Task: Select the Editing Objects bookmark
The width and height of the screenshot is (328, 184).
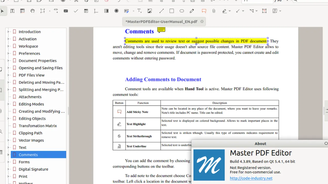Action: tap(32, 119)
